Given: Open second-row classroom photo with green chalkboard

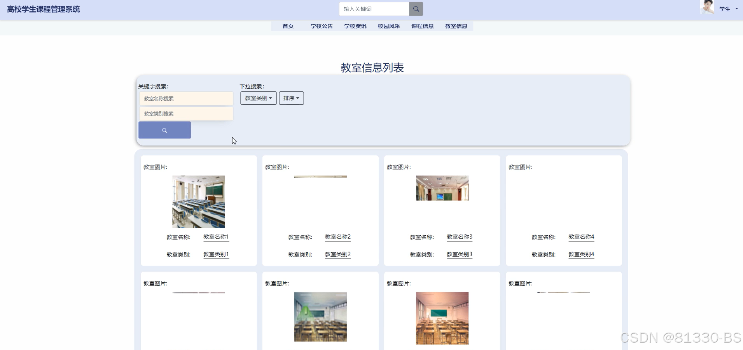Looking at the screenshot, I should [x=320, y=317].
